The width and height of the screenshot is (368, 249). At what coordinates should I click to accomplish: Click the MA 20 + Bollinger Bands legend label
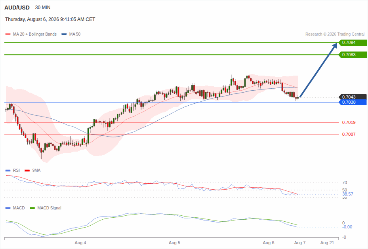35,34
